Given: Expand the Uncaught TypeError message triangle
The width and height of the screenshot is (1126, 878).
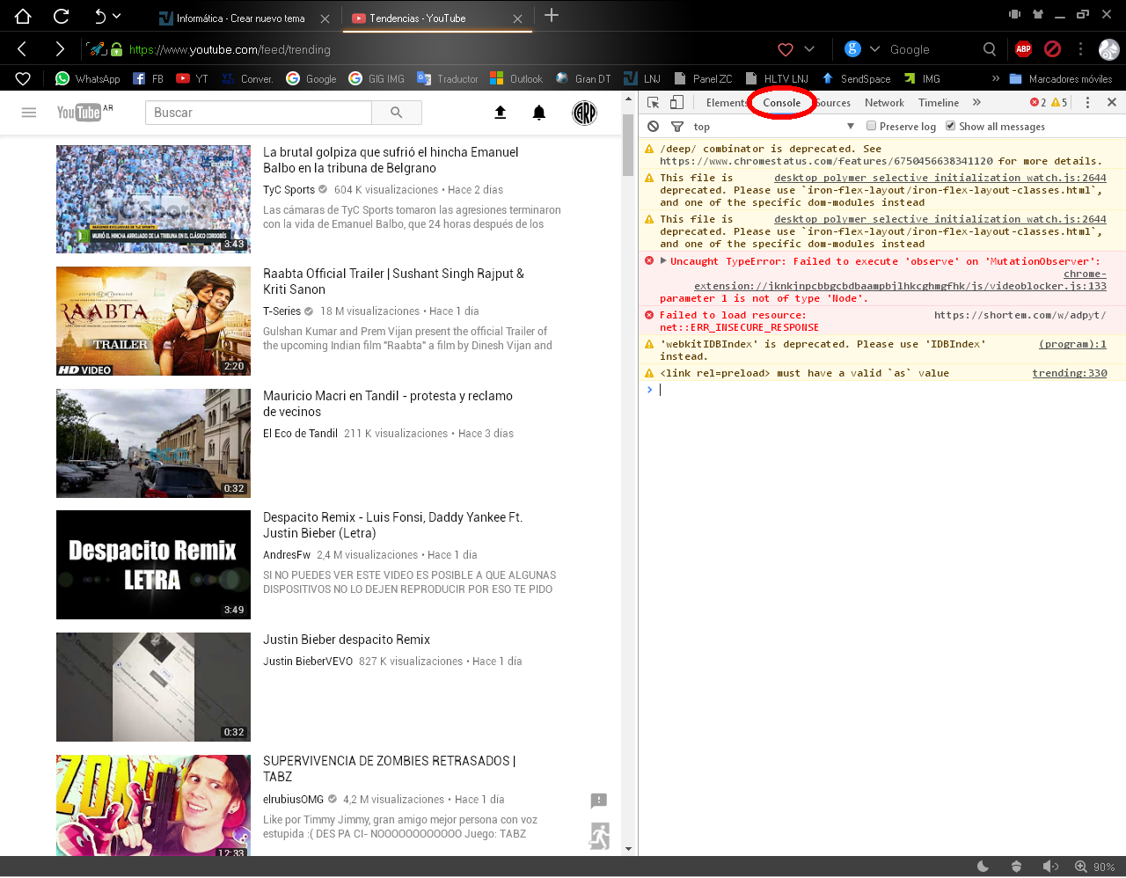Looking at the screenshot, I should pos(664,261).
